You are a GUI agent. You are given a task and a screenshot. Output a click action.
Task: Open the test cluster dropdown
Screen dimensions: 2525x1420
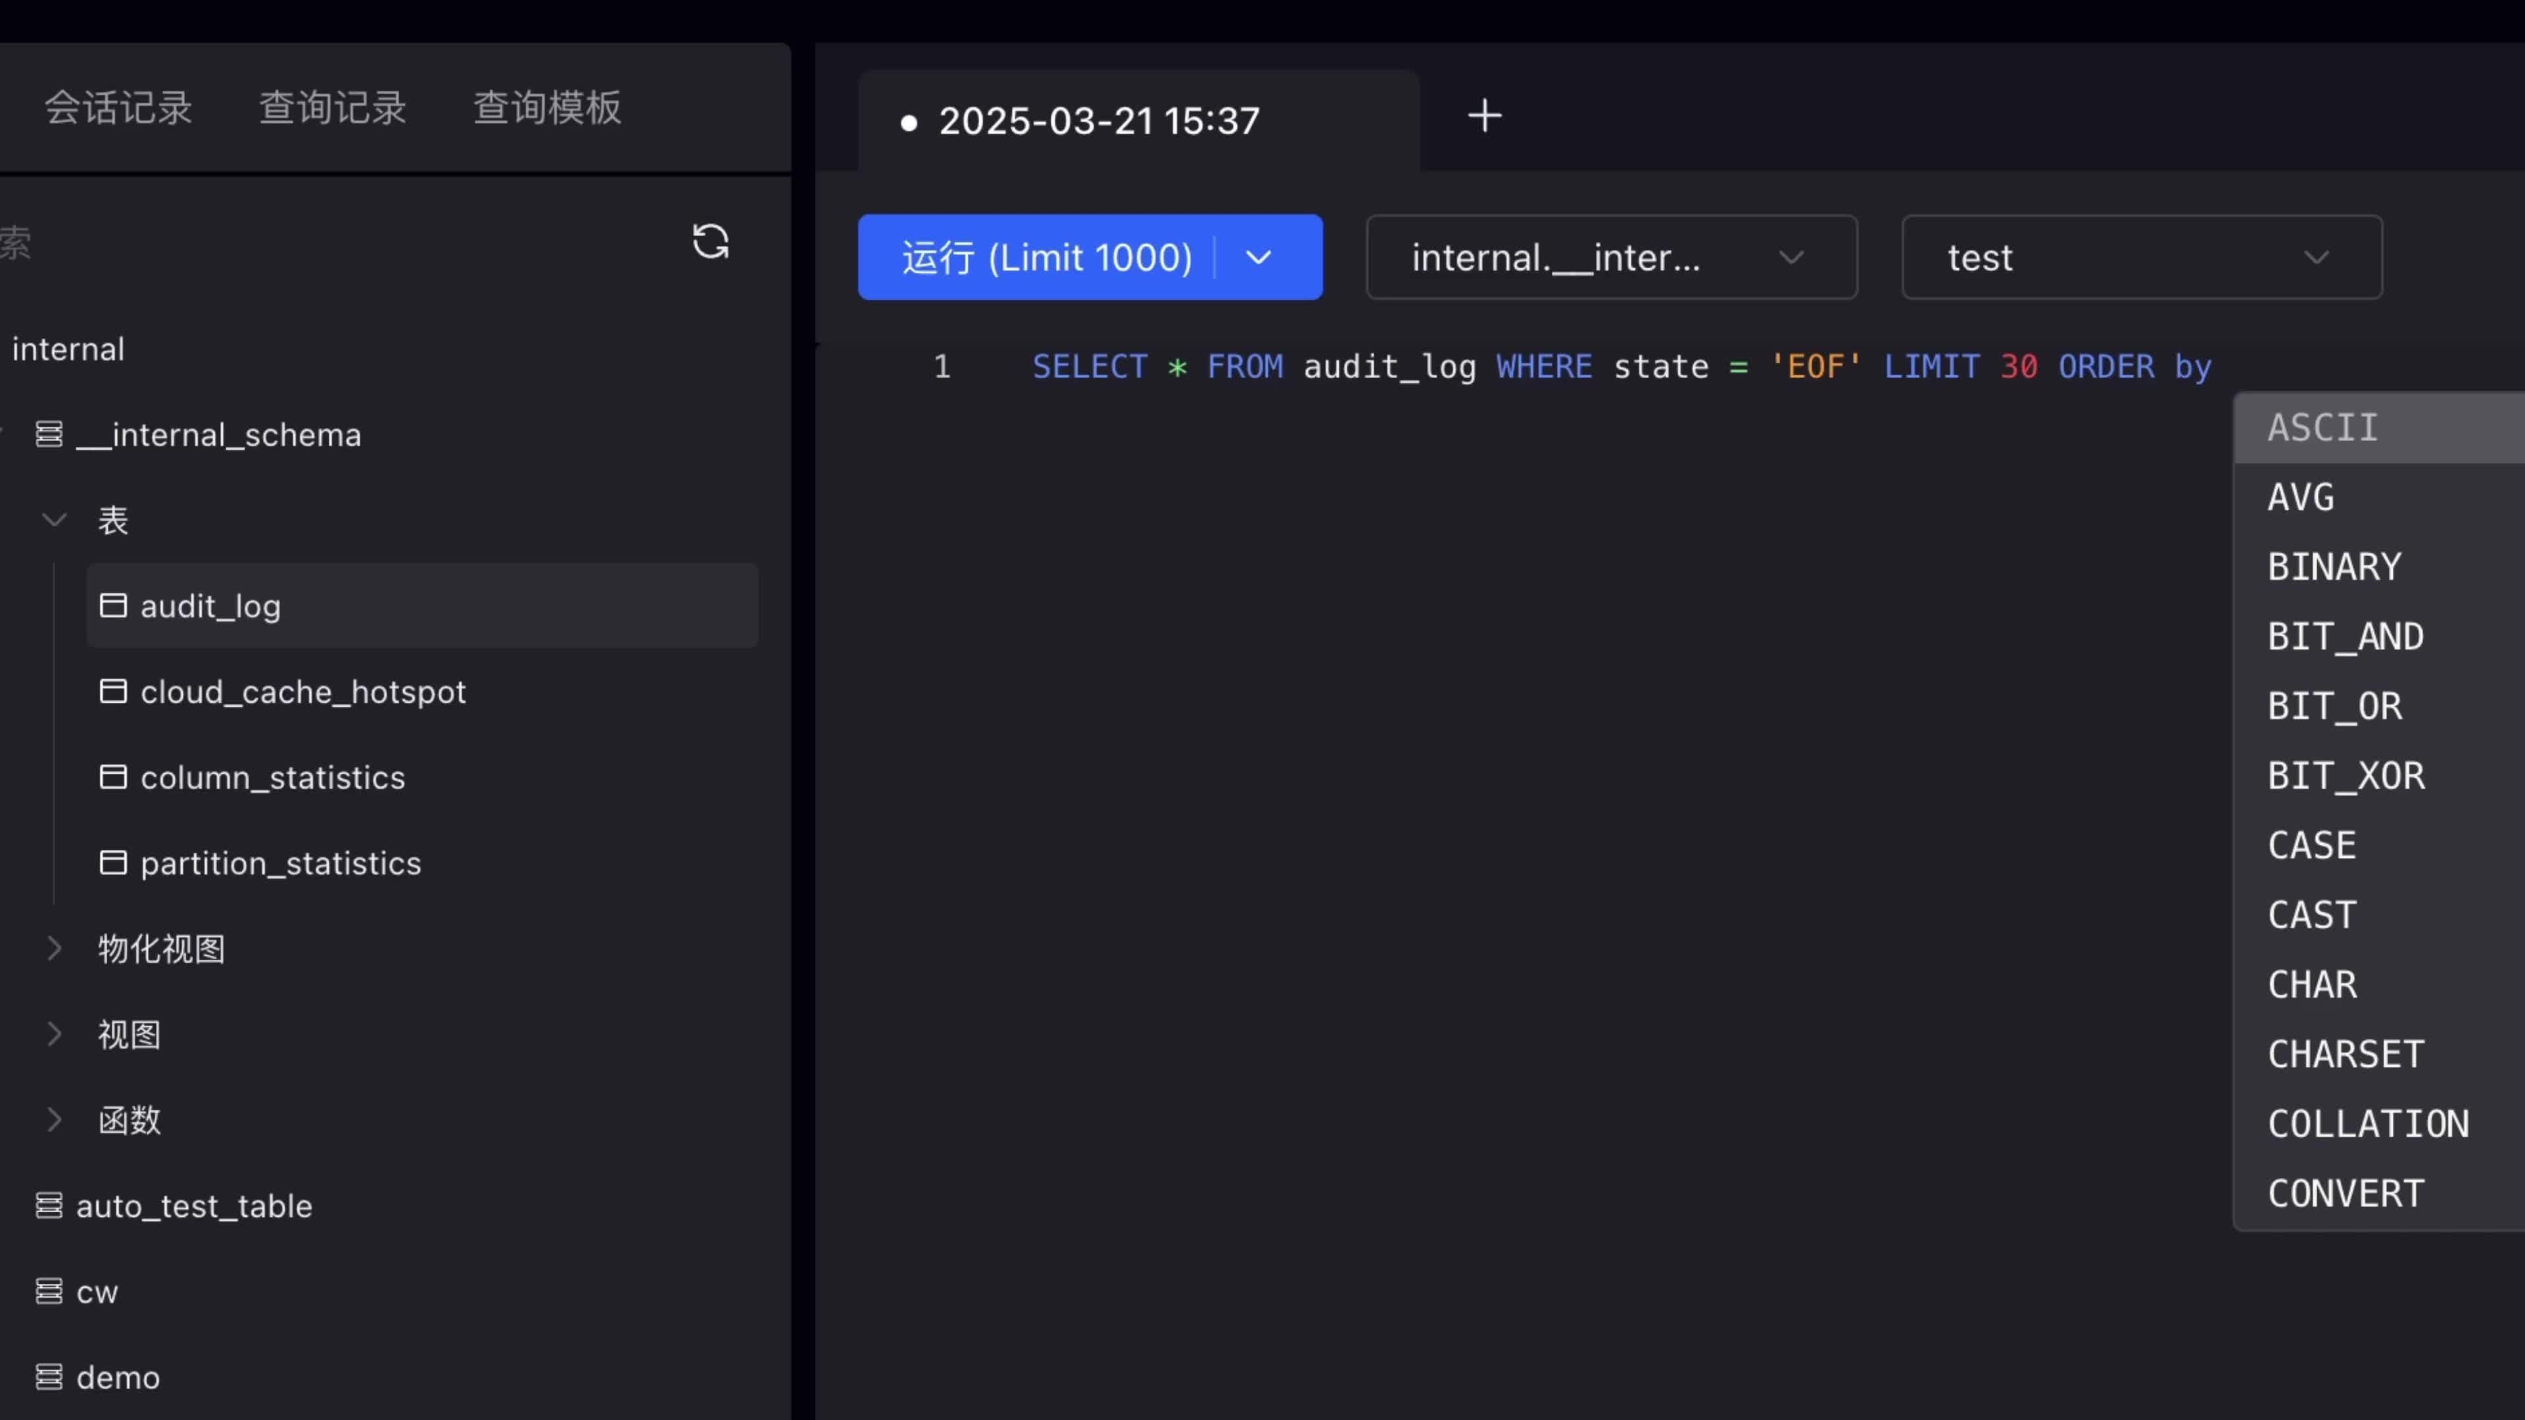(2142, 258)
